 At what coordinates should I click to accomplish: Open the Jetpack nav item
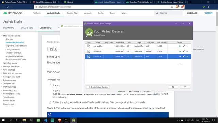[x=88, y=13]
